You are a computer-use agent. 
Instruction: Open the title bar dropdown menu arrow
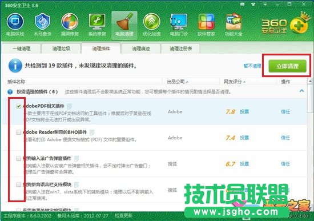(265, 5)
